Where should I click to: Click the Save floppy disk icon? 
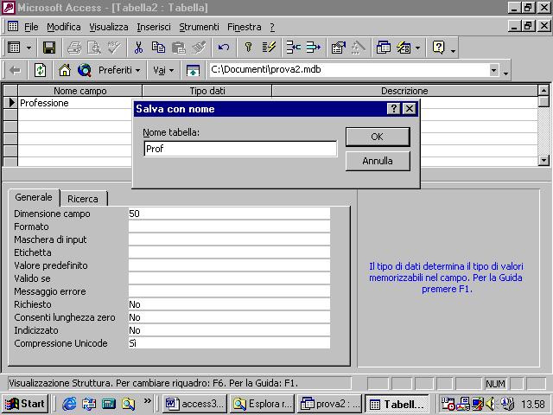point(49,48)
